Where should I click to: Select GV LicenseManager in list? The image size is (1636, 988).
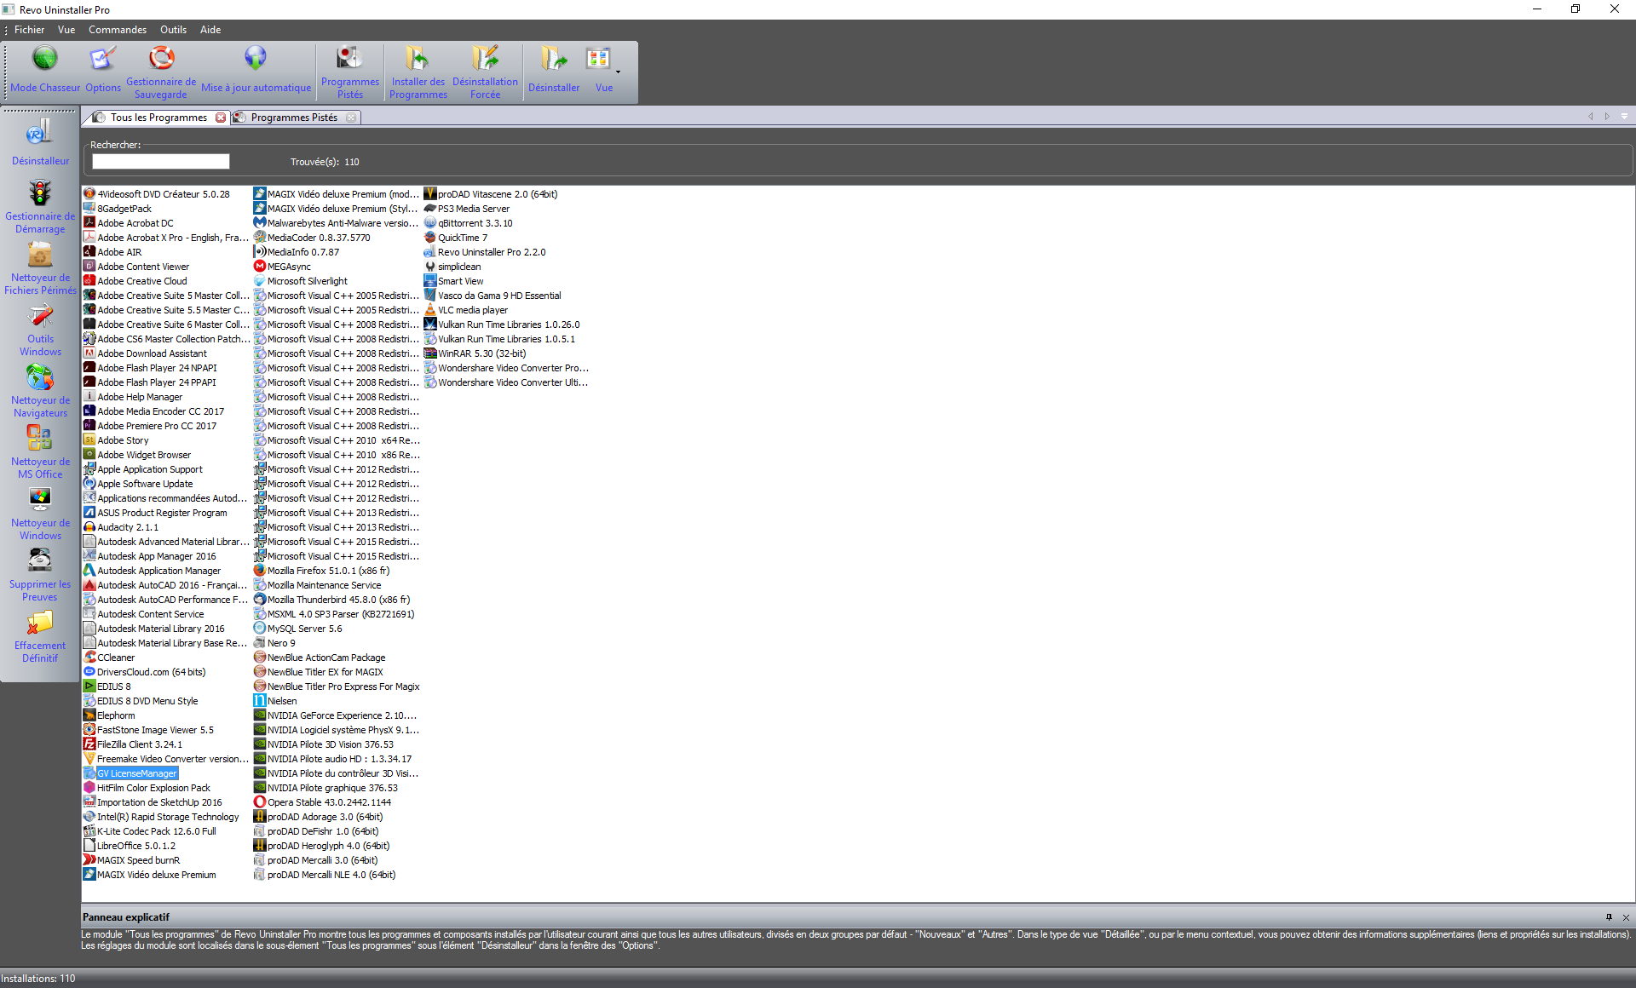click(130, 773)
